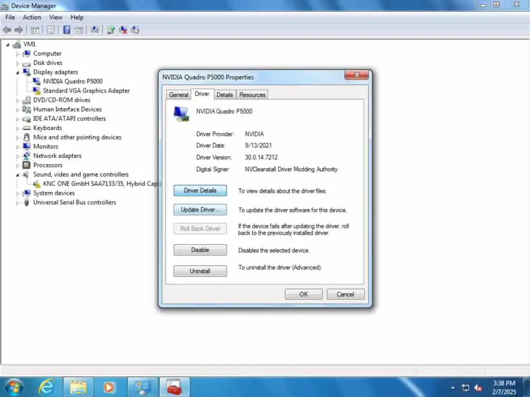Expand the System devices node
The image size is (530, 397).
pyautogui.click(x=17, y=193)
